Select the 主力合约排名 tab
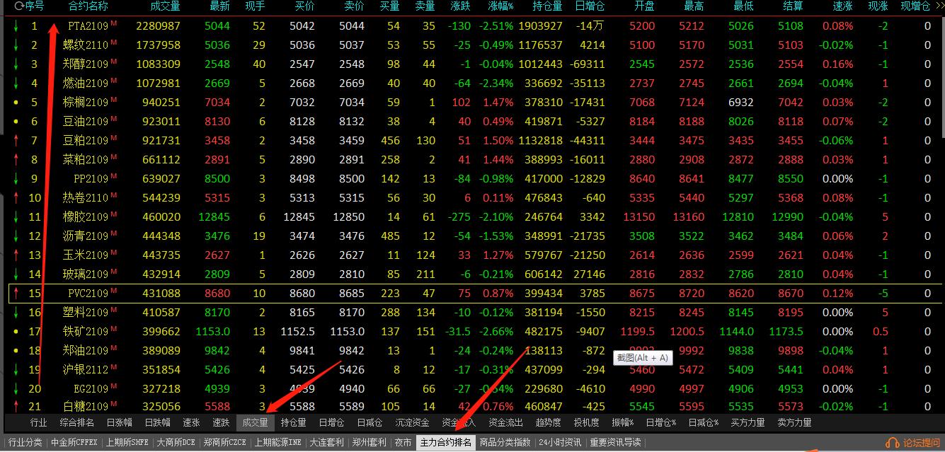 point(445,443)
